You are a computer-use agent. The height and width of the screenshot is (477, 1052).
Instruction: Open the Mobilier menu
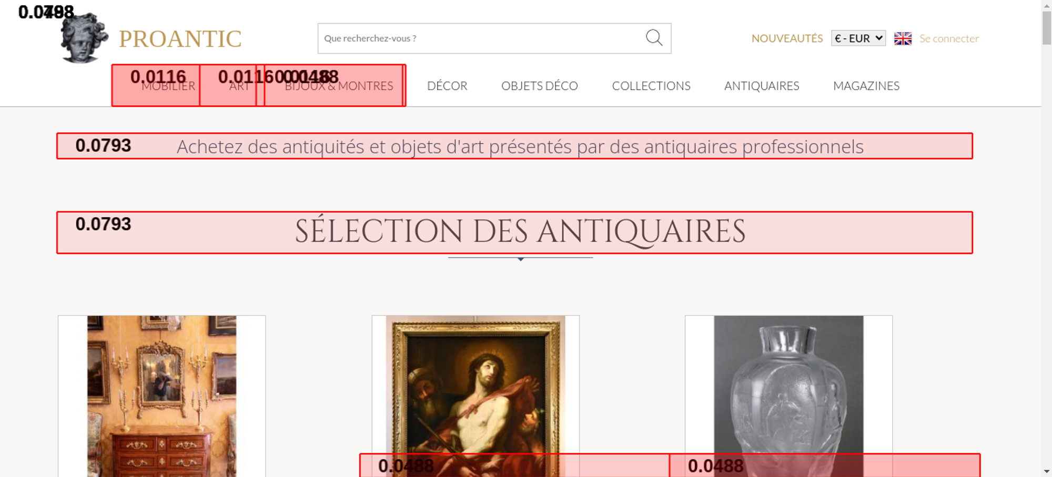coord(168,86)
